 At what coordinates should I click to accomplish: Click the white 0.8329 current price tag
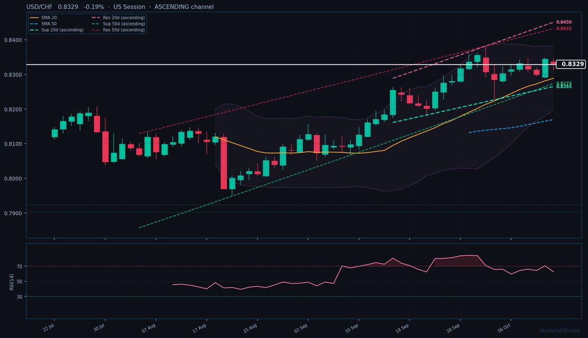click(572, 64)
